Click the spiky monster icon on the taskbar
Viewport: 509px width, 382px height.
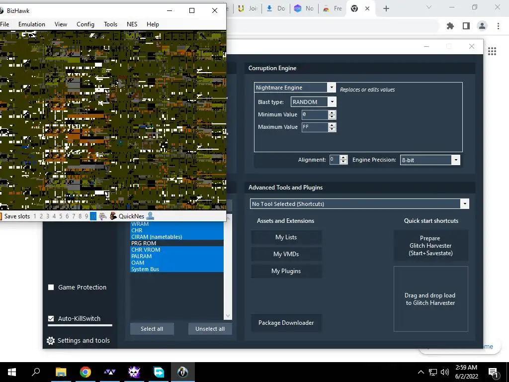coord(134,372)
